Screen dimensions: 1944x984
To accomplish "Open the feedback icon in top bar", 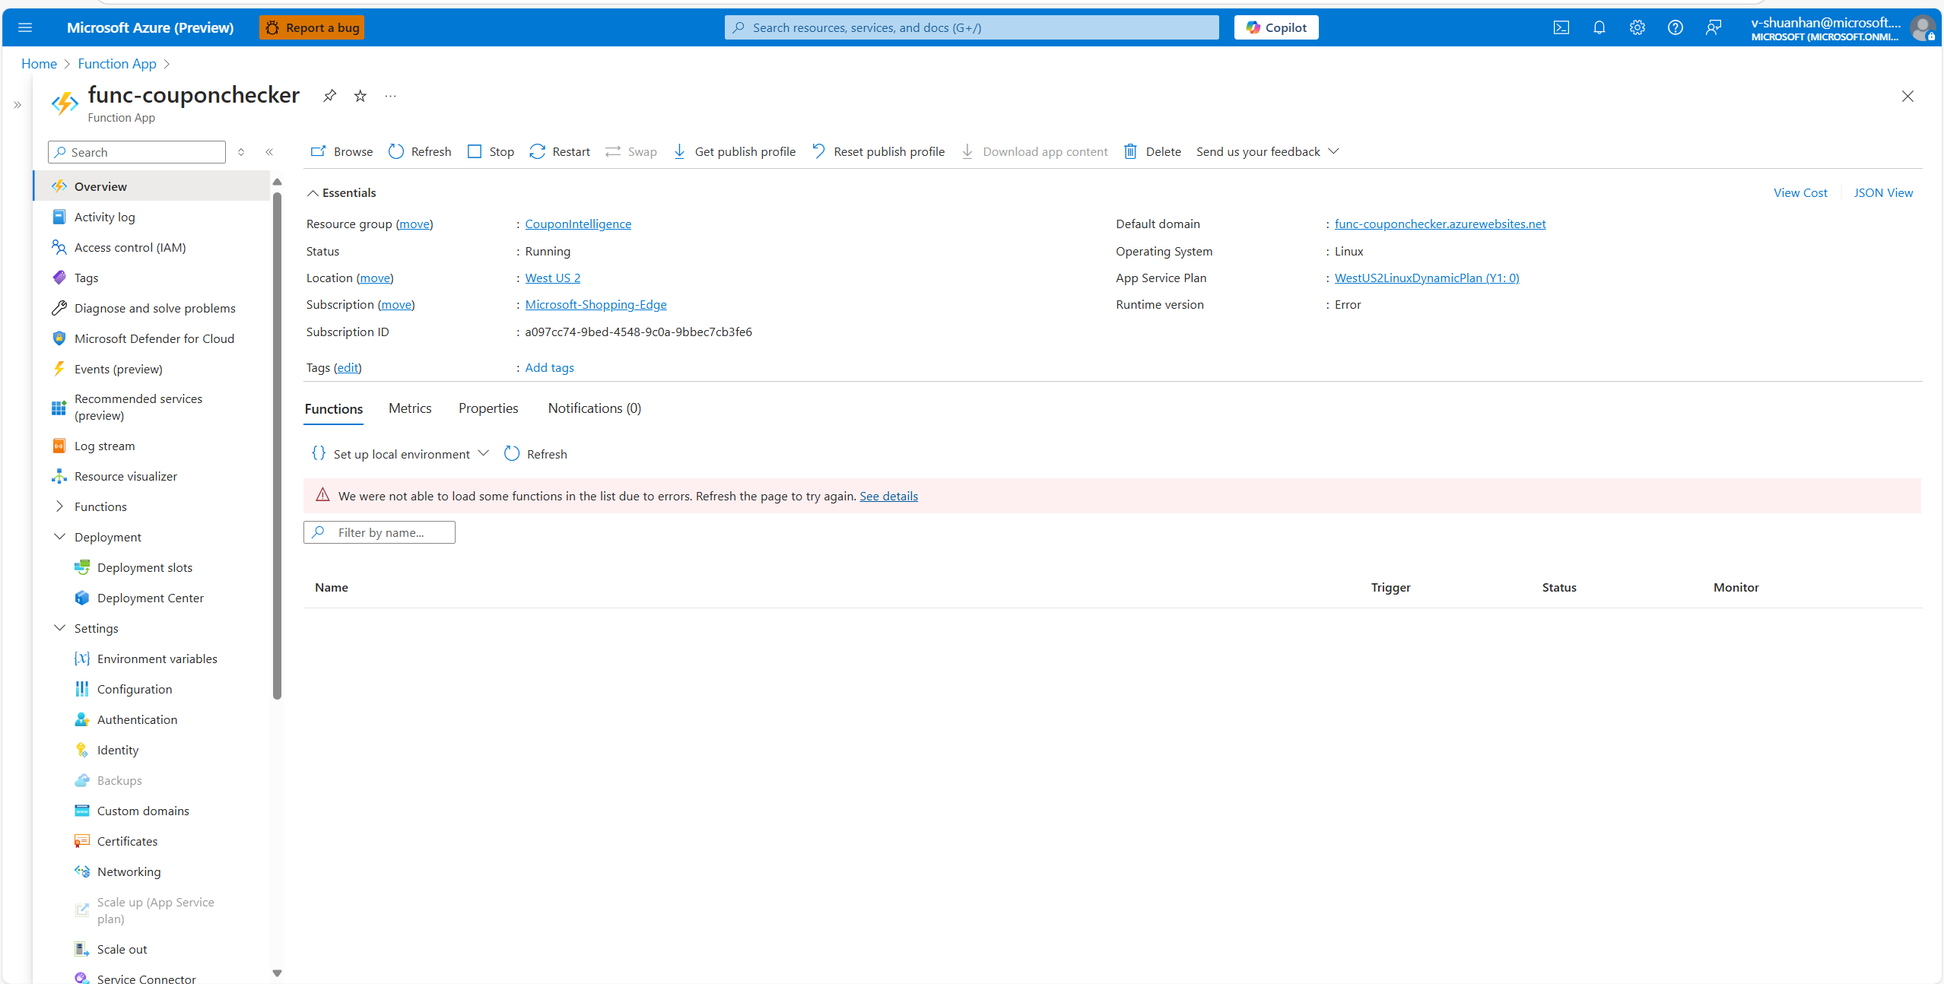I will 1713,27.
